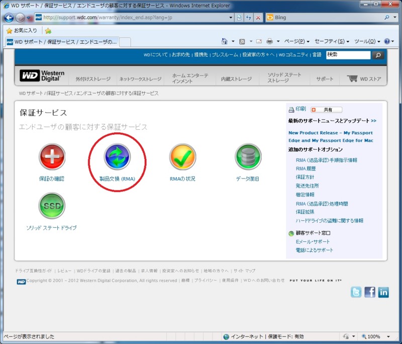This screenshot has width=402, height=344.
Task: Open RMAの状況 via the checkmark icon
Action: [182, 157]
